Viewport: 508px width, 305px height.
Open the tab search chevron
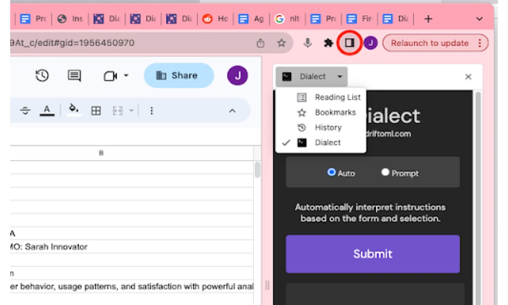pyautogui.click(x=479, y=19)
